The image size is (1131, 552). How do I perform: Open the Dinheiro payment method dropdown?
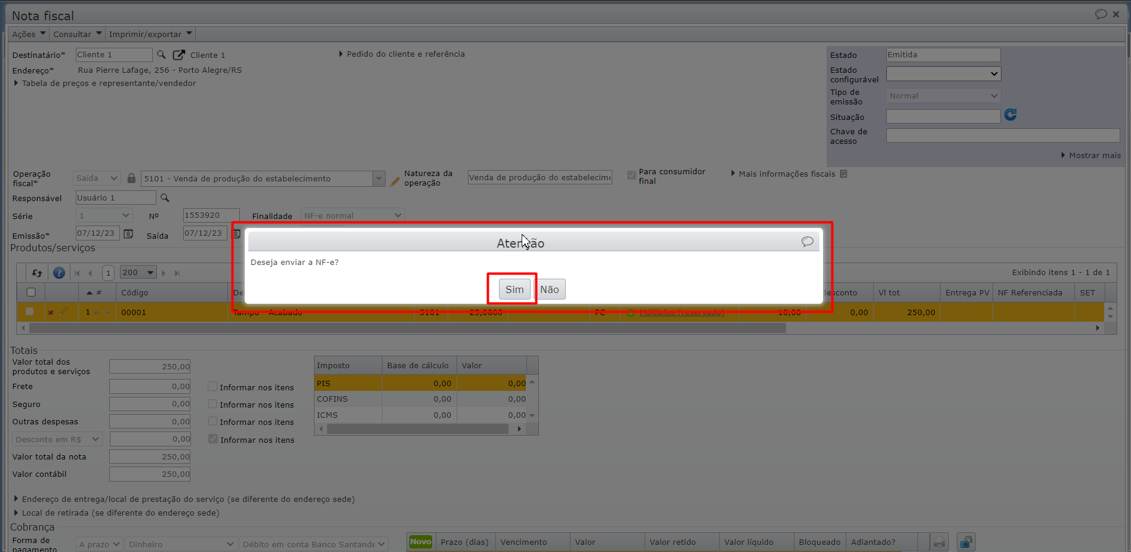click(x=181, y=544)
